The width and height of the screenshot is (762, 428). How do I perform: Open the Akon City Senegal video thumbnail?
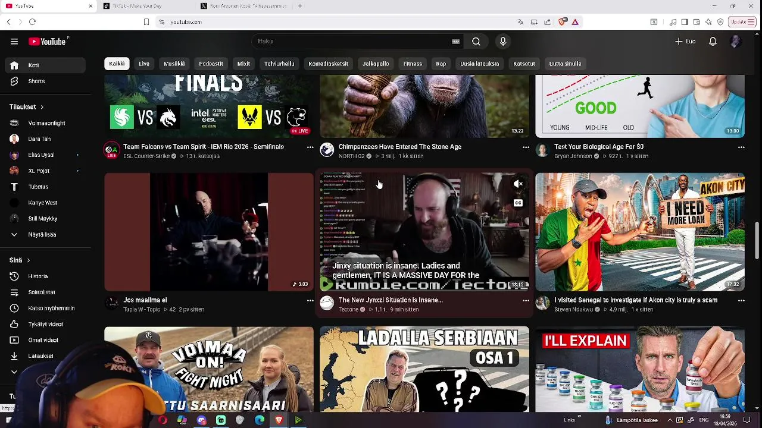640,232
